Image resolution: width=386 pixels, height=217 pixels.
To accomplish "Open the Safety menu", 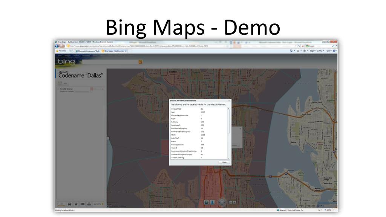I will pyautogui.click(x=320, y=51).
